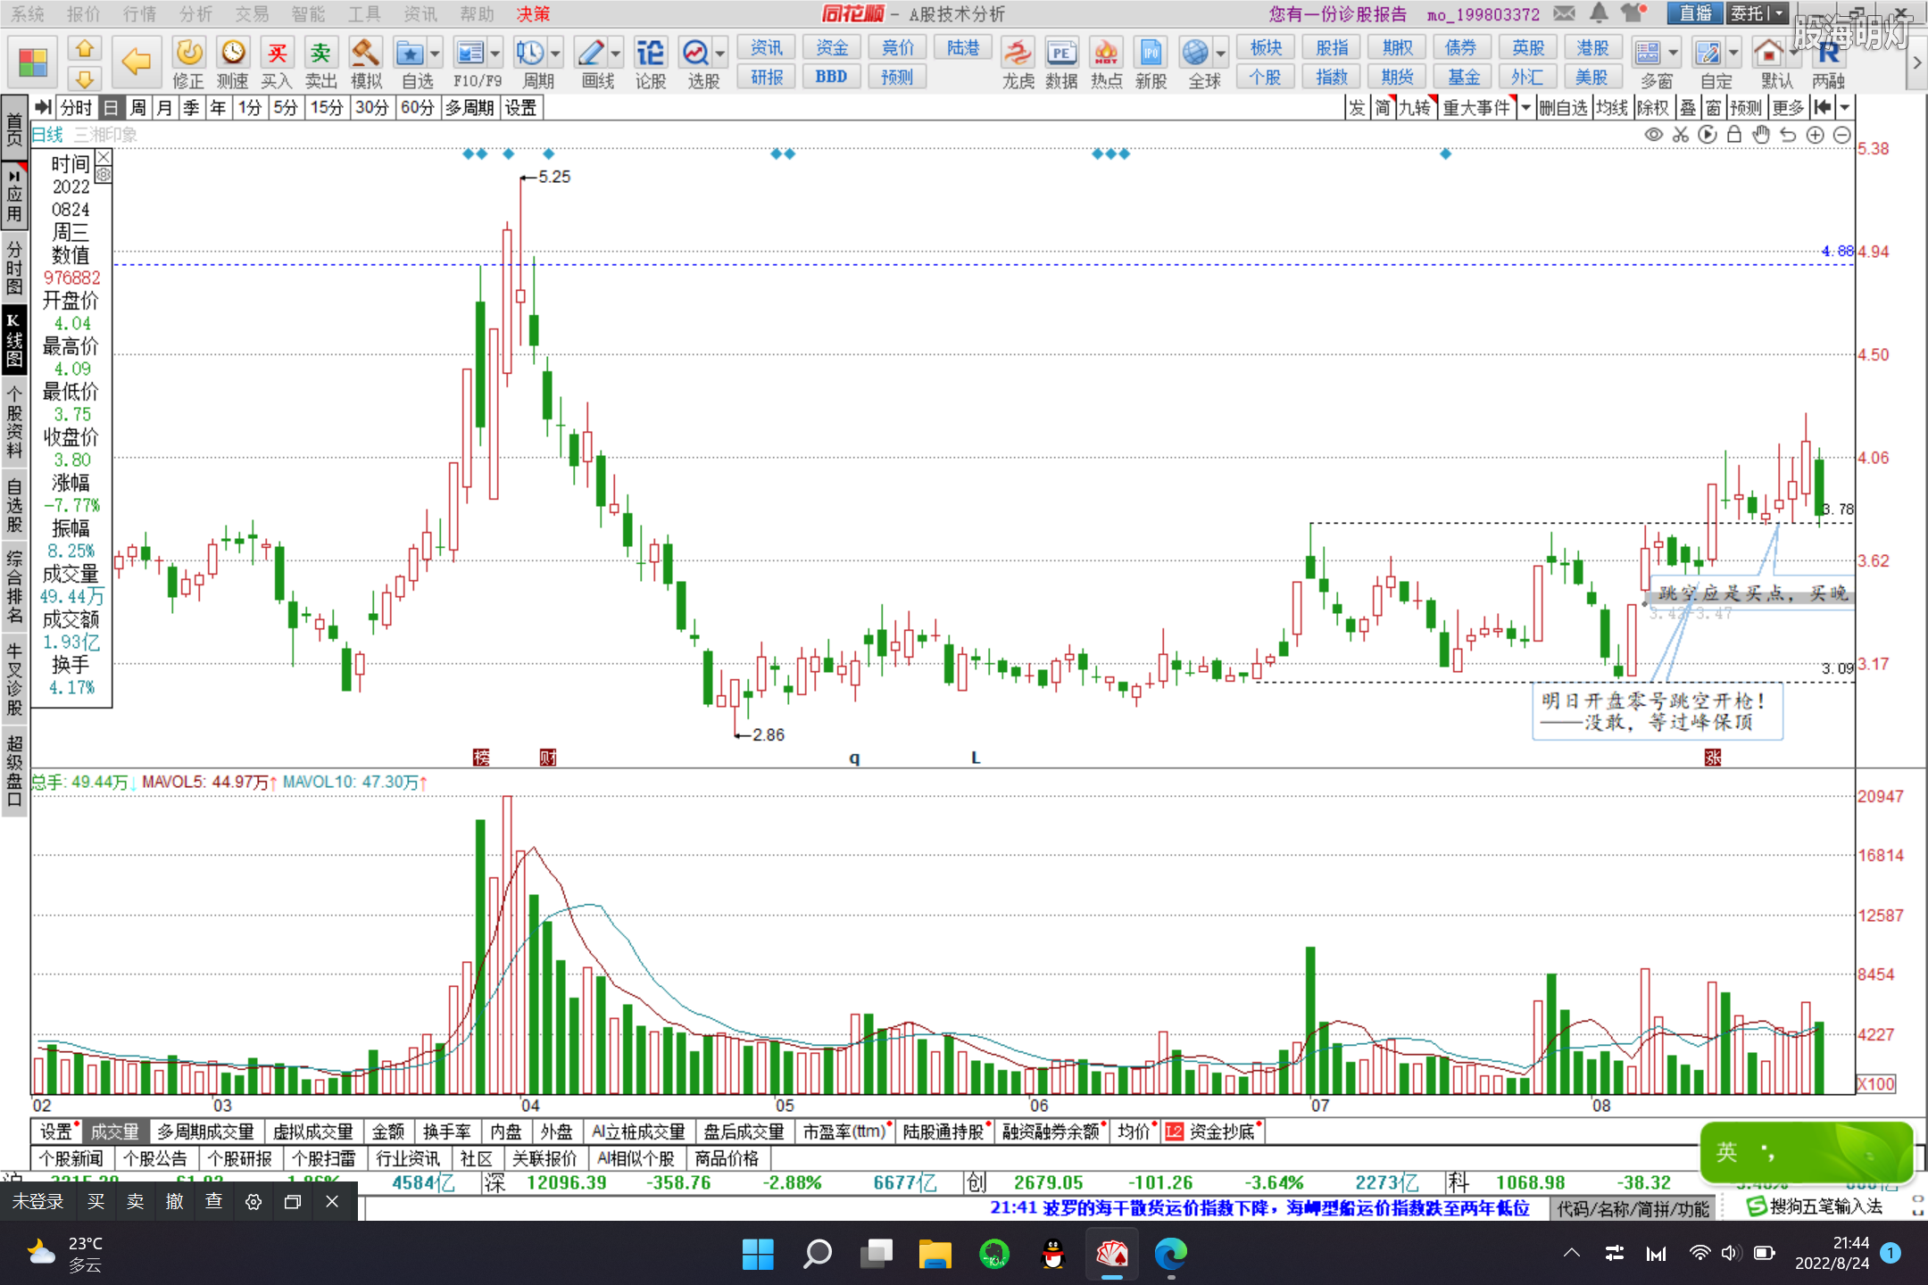Toggle 均线 moving averages display
This screenshot has width=1928, height=1285.
point(1612,108)
